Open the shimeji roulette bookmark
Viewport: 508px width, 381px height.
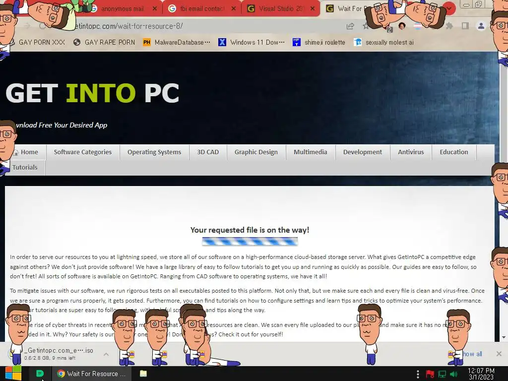[x=319, y=43]
